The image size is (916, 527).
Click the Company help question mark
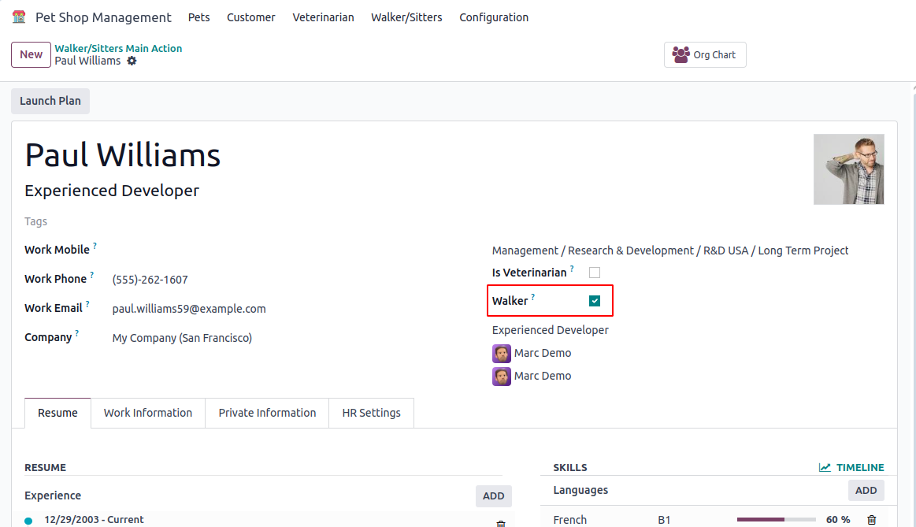pyautogui.click(x=76, y=333)
